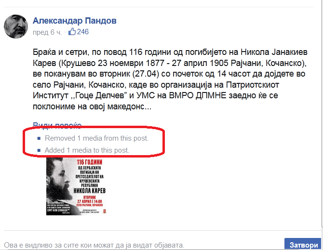Select 'Removed 1 media from this post.' entry
This screenshot has height=250, width=323.
(96, 138)
